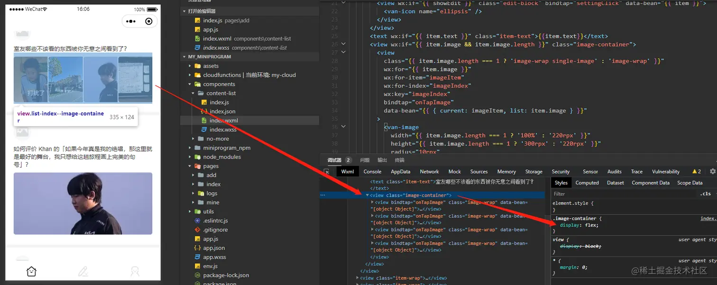Image resolution: width=717 pixels, height=285 pixels.
Task: Switch to the Dataset tab
Action: (616, 183)
